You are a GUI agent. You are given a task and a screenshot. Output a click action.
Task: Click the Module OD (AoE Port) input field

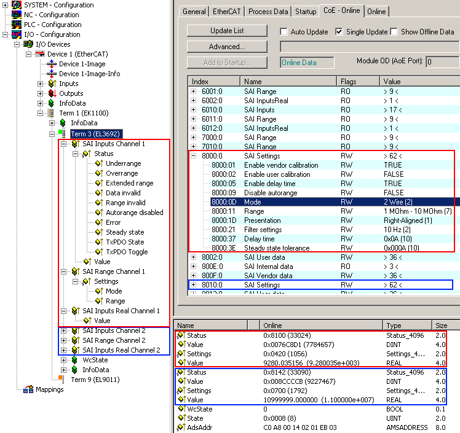[x=442, y=62]
